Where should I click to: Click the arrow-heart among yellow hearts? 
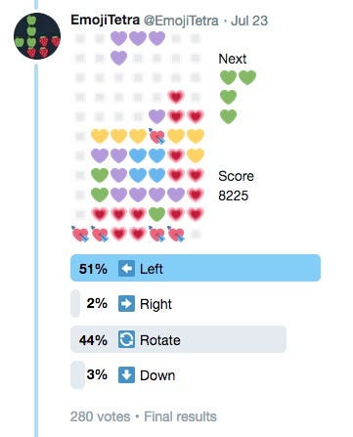157,136
